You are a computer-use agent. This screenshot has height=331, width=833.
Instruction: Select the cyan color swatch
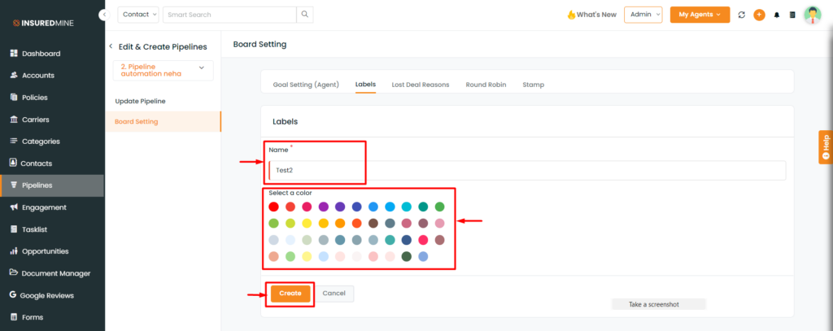407,207
